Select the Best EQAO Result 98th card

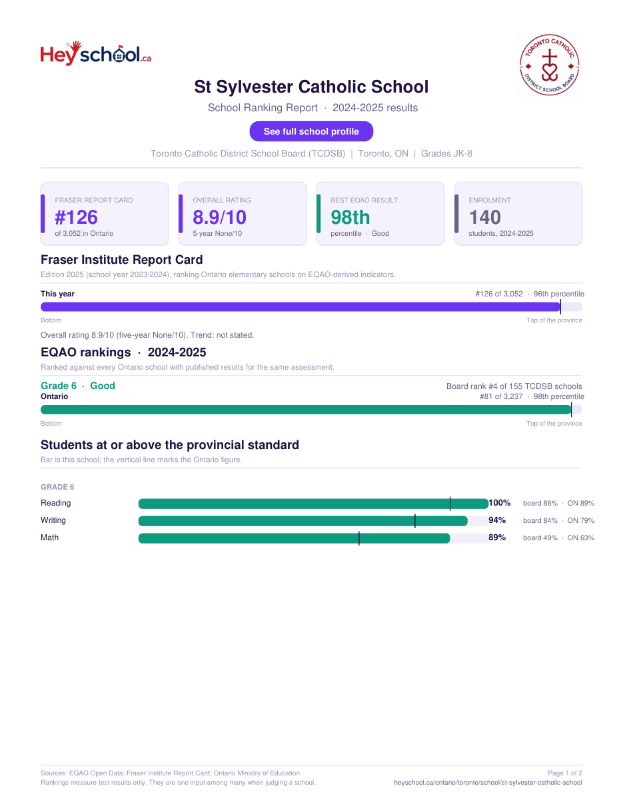point(380,214)
